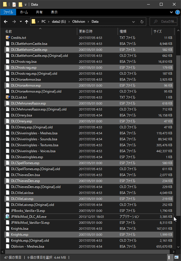Select the DLCHorseArmor.bsa file
This screenshot has width=181, height=261.
89,80
